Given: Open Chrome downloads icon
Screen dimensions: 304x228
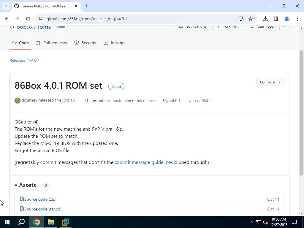Looking at the screenshot, I should click(x=265, y=19).
